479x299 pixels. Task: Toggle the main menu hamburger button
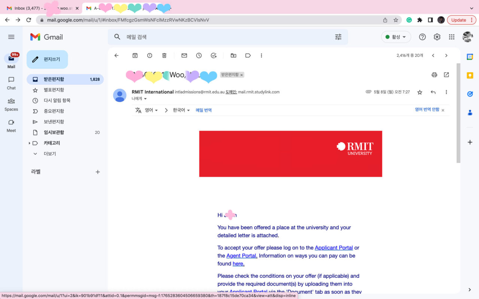[x=11, y=37]
